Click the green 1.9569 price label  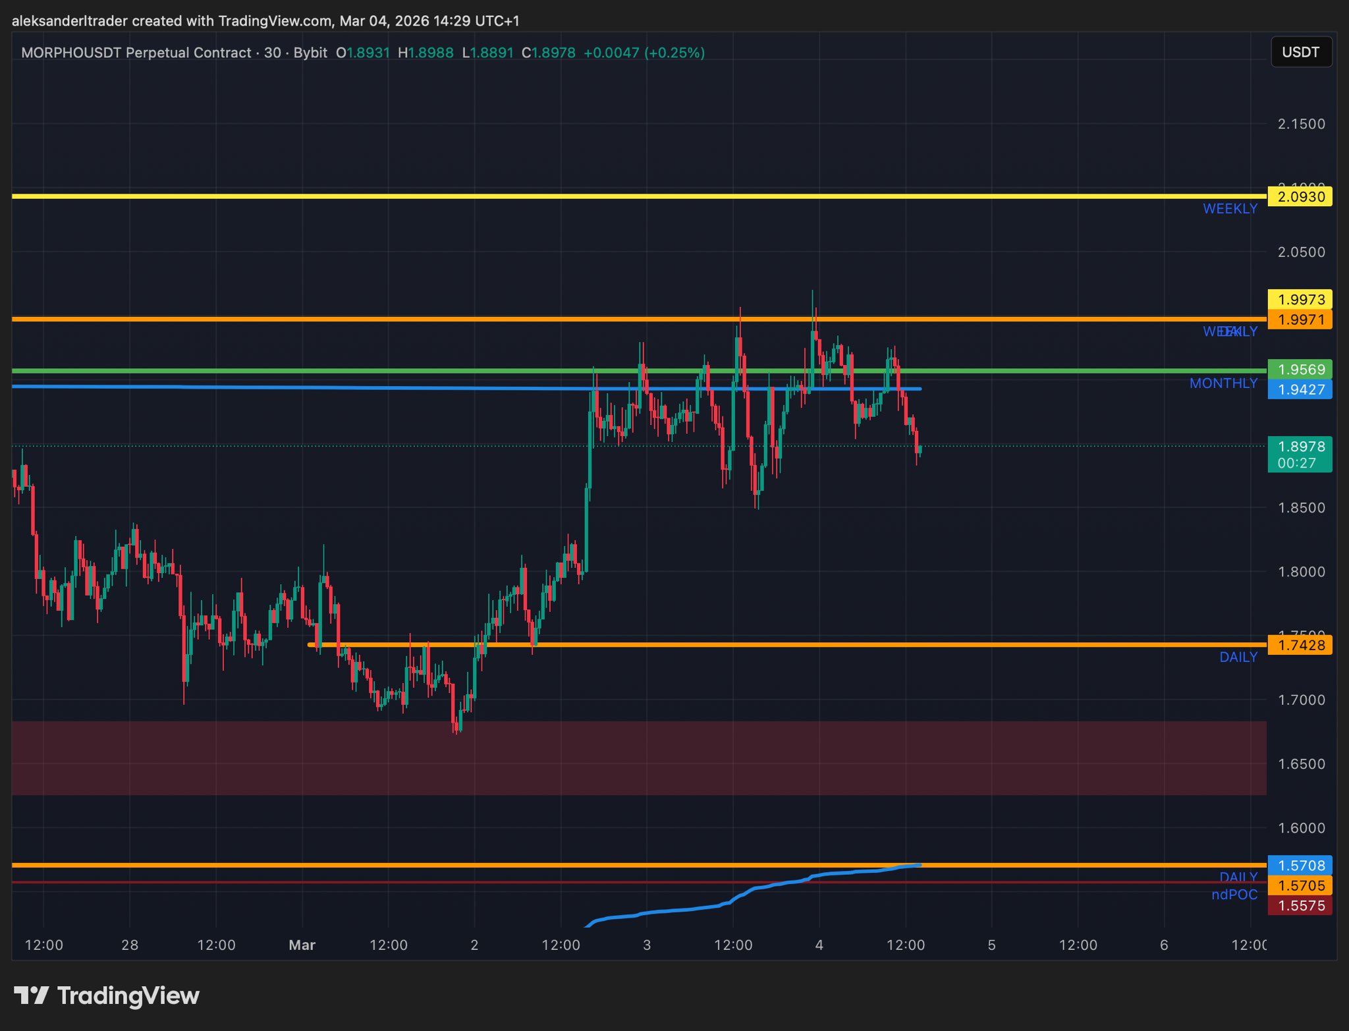pyautogui.click(x=1300, y=370)
